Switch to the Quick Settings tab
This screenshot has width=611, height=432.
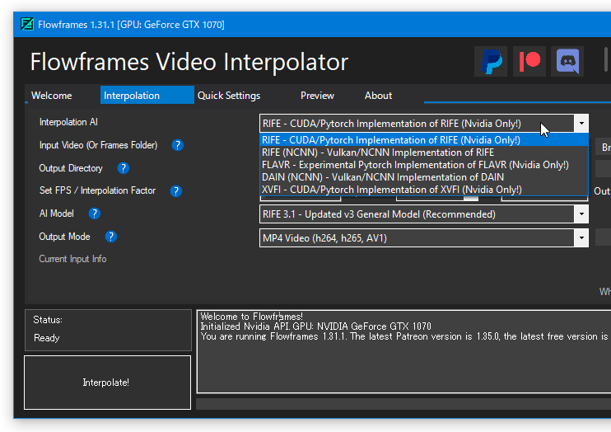pos(229,96)
